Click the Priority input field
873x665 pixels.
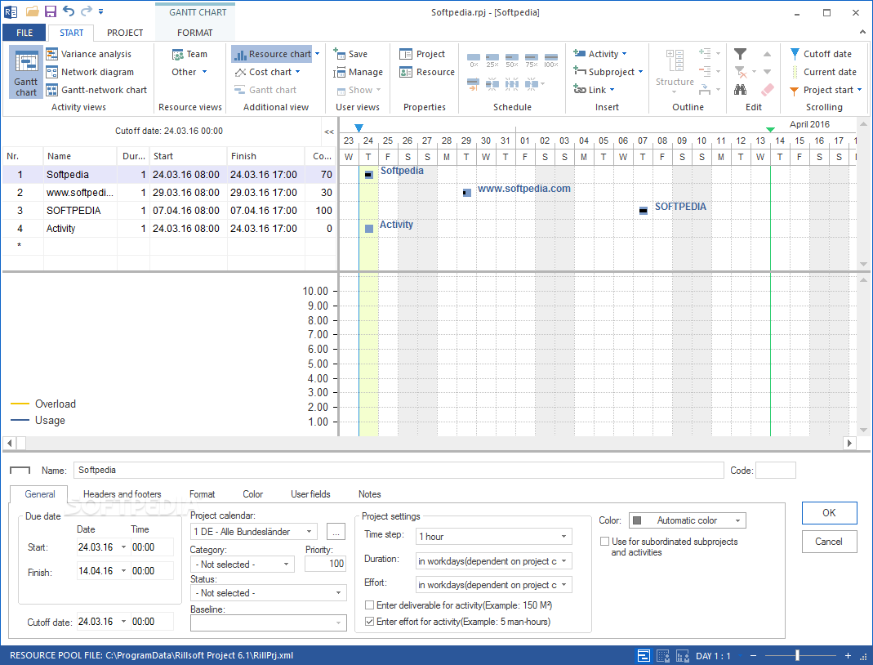pos(325,564)
